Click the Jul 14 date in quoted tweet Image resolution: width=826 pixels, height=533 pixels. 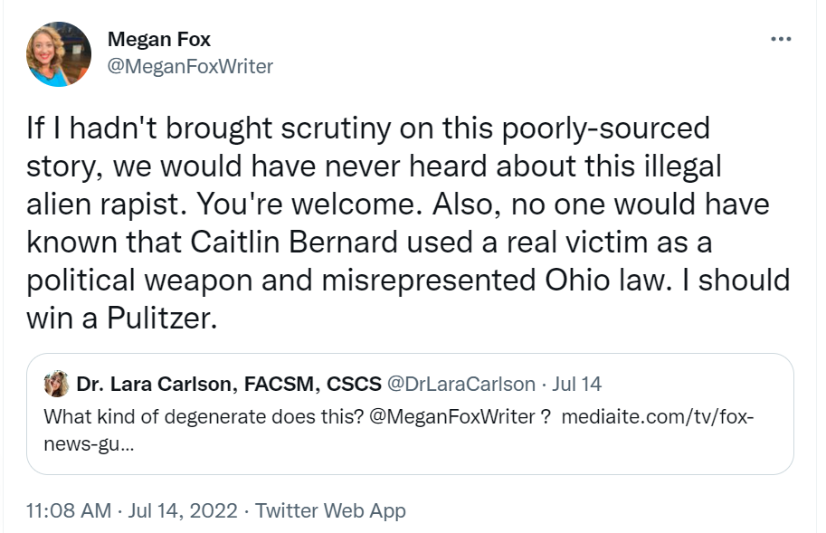576,384
